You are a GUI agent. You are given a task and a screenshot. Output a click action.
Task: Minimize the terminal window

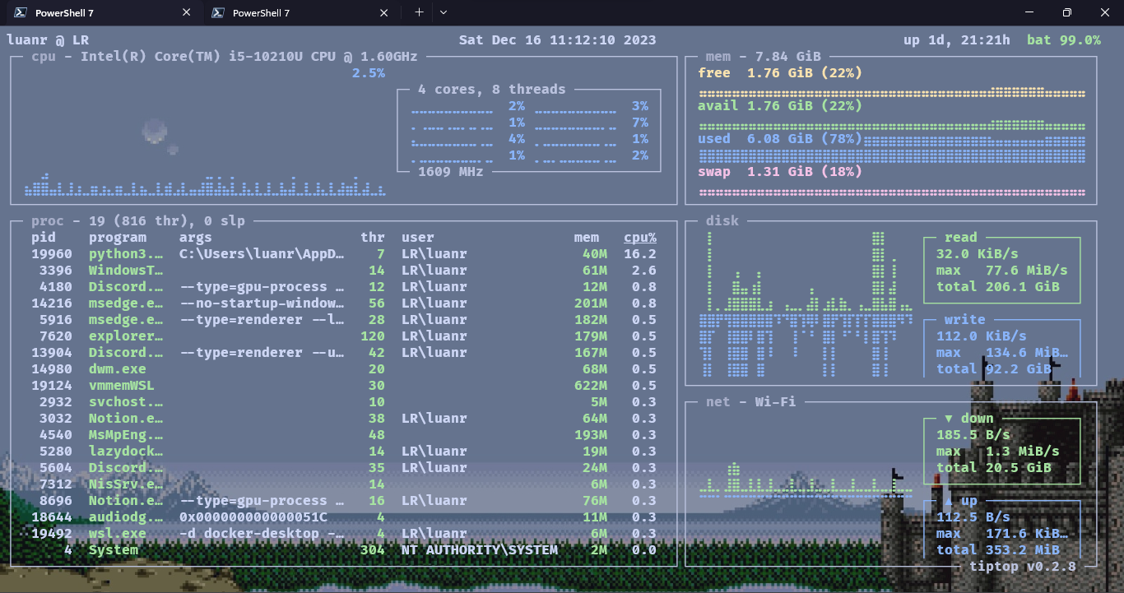1029,12
